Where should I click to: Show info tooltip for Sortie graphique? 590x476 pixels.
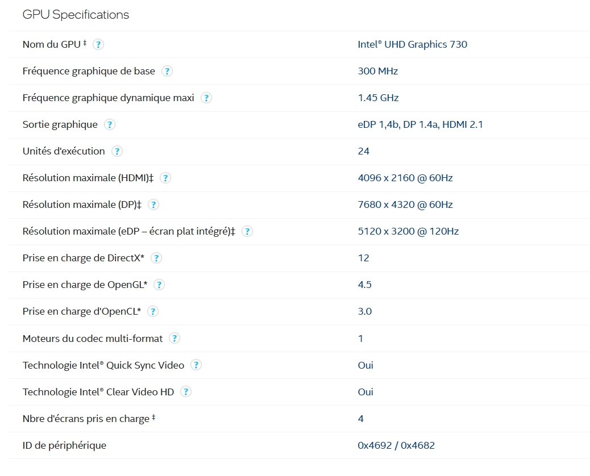(x=110, y=124)
